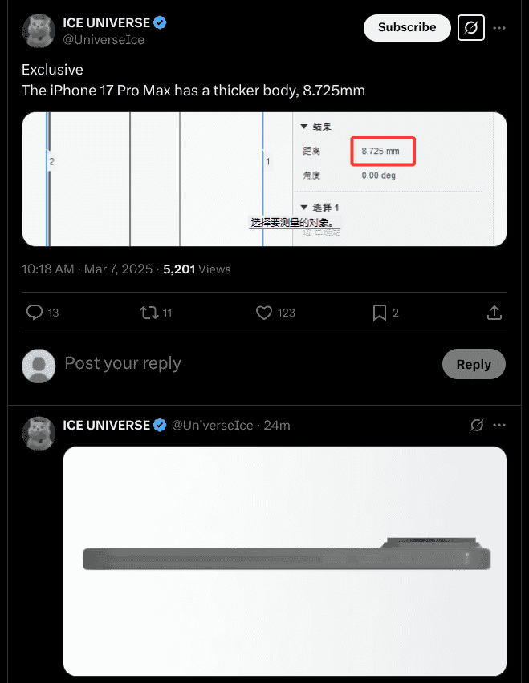Click the share icon on the main post

click(495, 313)
